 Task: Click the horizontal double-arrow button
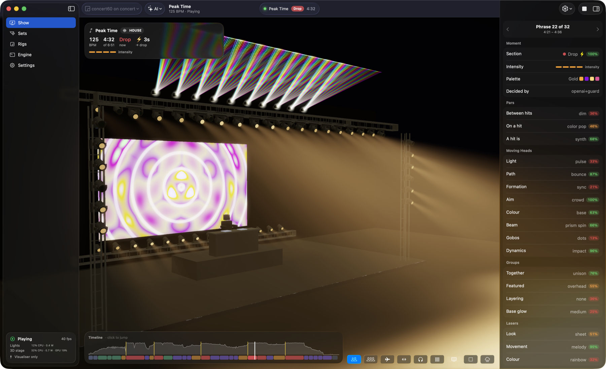(404, 359)
